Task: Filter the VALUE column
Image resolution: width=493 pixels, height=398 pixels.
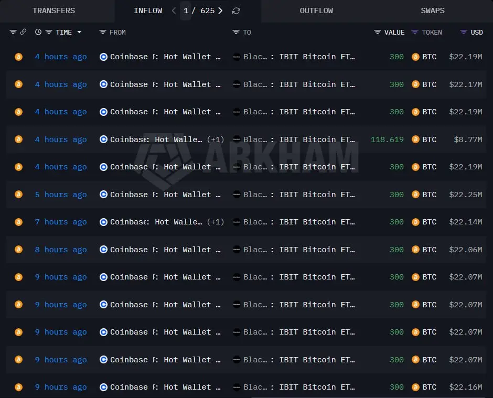Action: 377,32
